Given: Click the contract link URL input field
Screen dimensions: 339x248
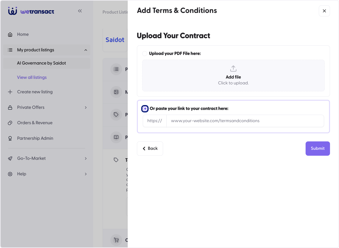Looking at the screenshot, I should [245, 121].
